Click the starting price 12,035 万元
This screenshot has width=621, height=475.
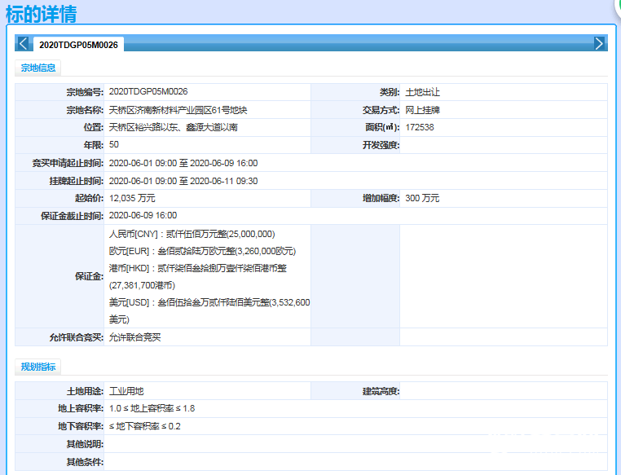[132, 198]
